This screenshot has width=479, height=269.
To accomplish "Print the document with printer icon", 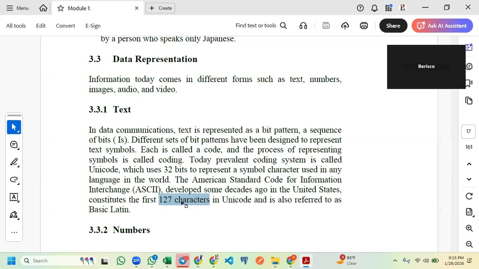I will tap(364, 25).
